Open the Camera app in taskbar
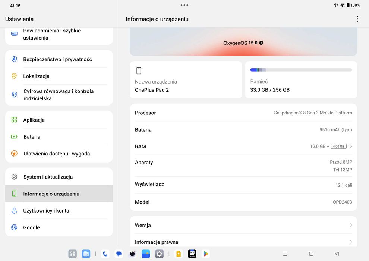The image size is (369, 261). pyautogui.click(x=132, y=254)
